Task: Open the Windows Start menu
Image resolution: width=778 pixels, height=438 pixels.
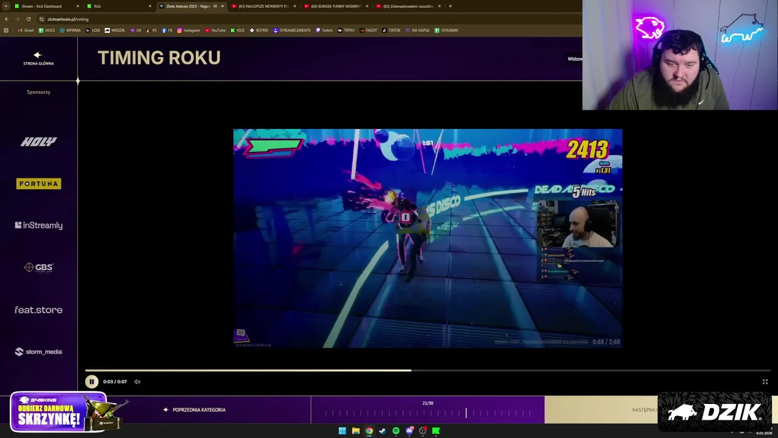Action: tap(342, 431)
